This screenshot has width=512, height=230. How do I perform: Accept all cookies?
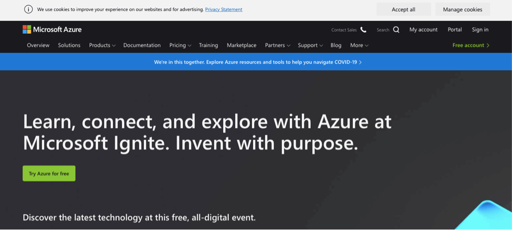[404, 9]
